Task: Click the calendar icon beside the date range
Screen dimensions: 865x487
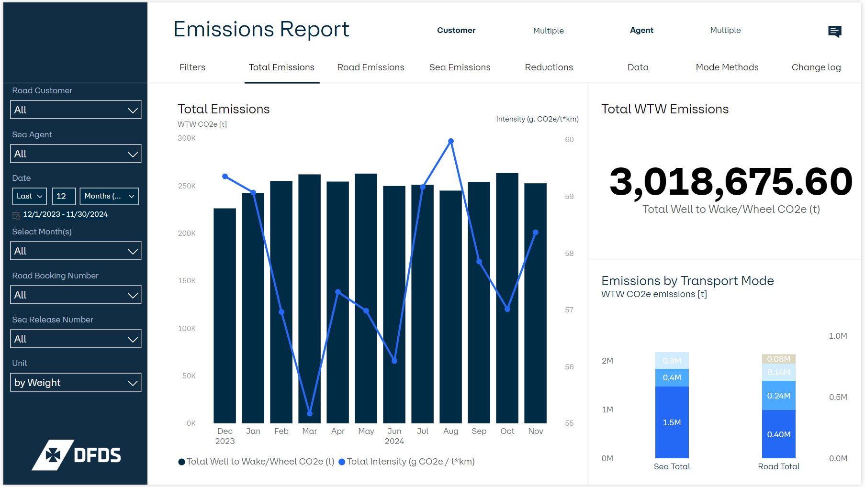Action: 15,214
